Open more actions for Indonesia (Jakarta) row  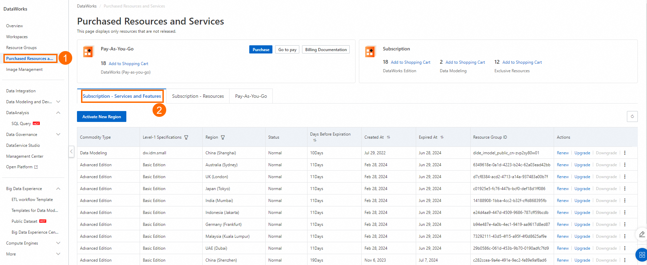pos(625,213)
